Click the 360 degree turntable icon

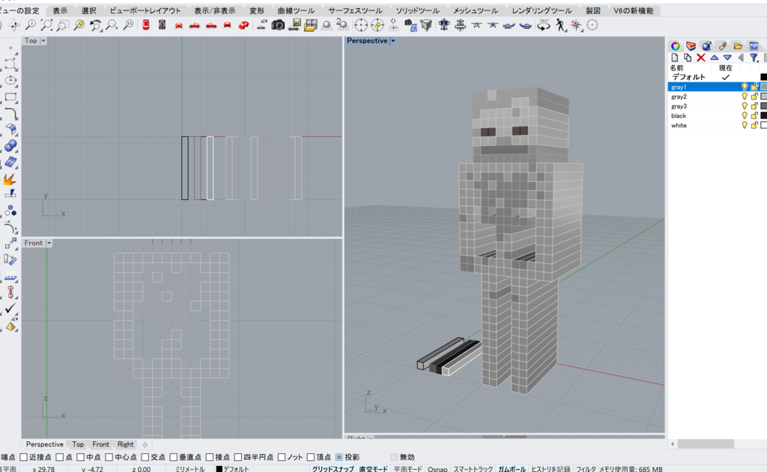544,25
